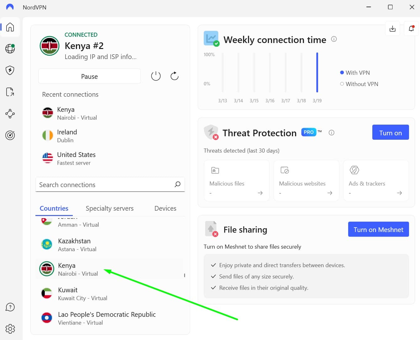Click the Weekly connection time chart icon
This screenshot has width=420, height=340.
pyautogui.click(x=211, y=39)
